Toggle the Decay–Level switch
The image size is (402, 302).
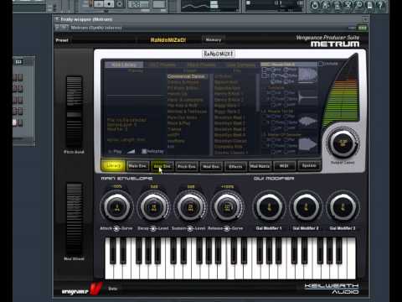(153, 228)
